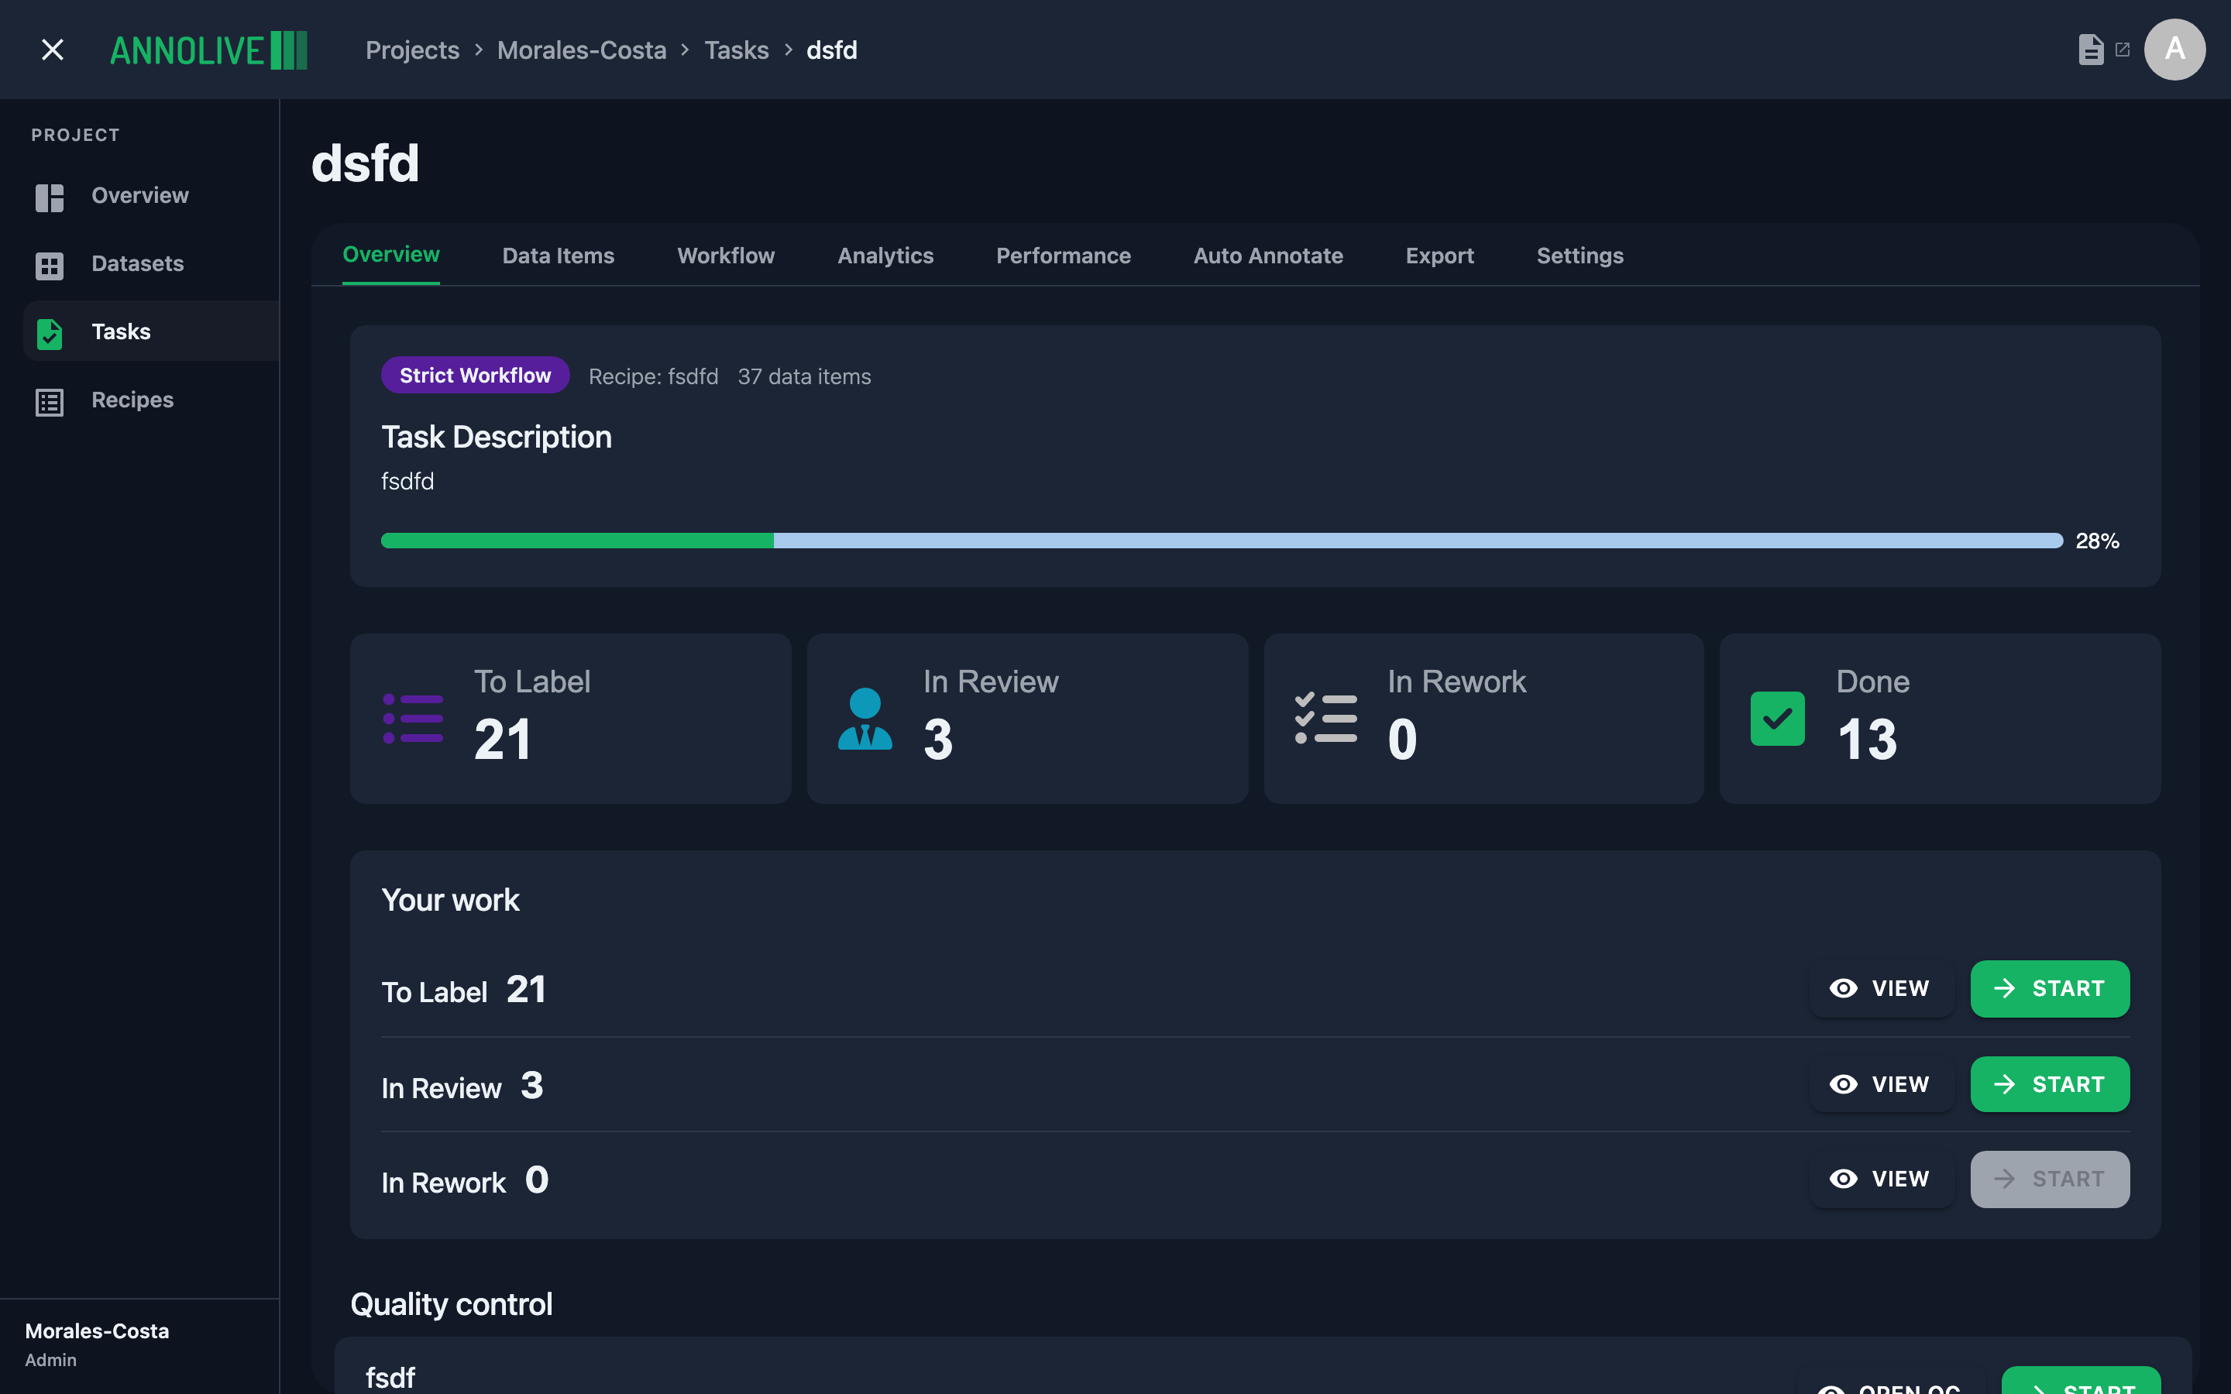Start labeling from the To Label row
Image resolution: width=2231 pixels, height=1394 pixels.
coord(2050,988)
